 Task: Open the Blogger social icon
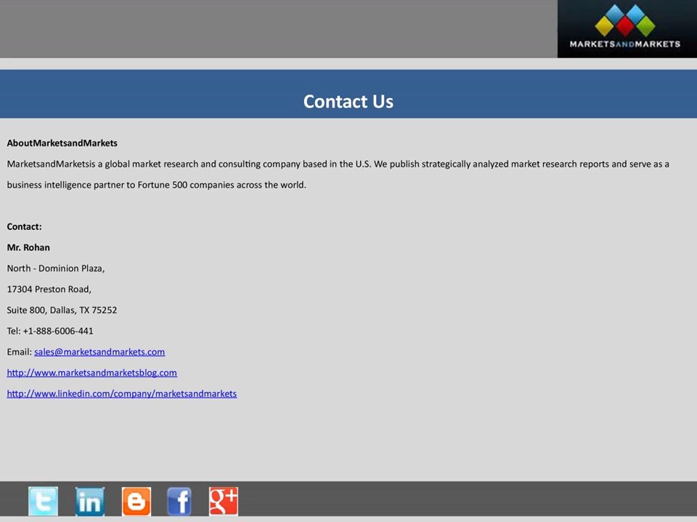click(136, 501)
